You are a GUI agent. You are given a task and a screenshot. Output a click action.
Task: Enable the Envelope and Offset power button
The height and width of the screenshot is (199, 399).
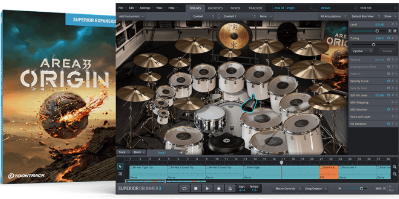click(x=388, y=66)
